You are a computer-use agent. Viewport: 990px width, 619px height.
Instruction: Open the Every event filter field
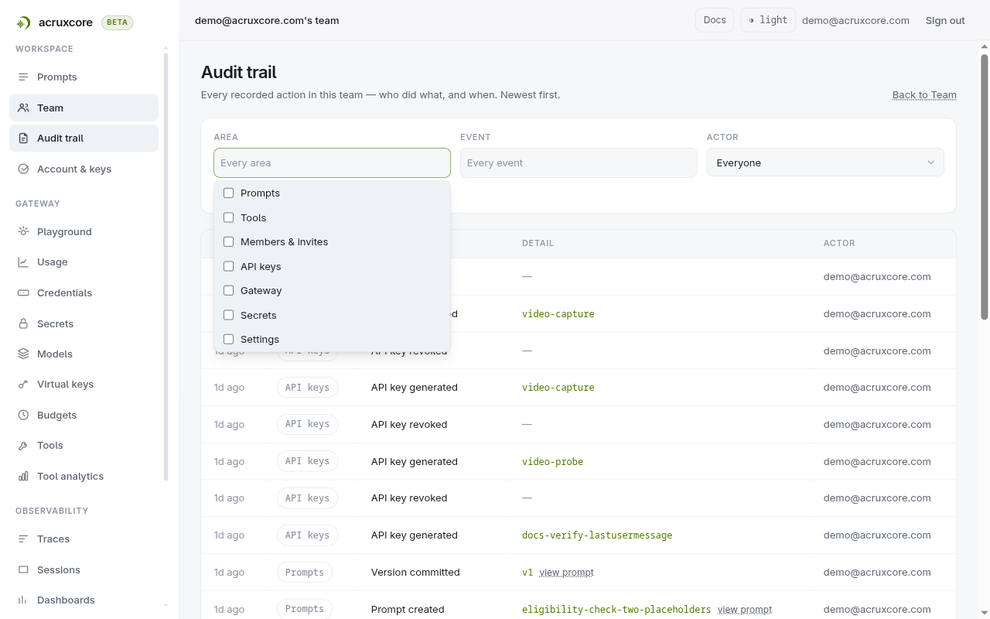(579, 163)
